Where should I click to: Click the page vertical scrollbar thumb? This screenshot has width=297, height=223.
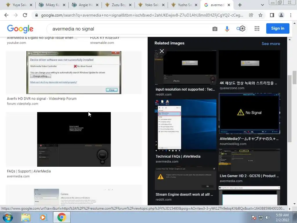295,77
